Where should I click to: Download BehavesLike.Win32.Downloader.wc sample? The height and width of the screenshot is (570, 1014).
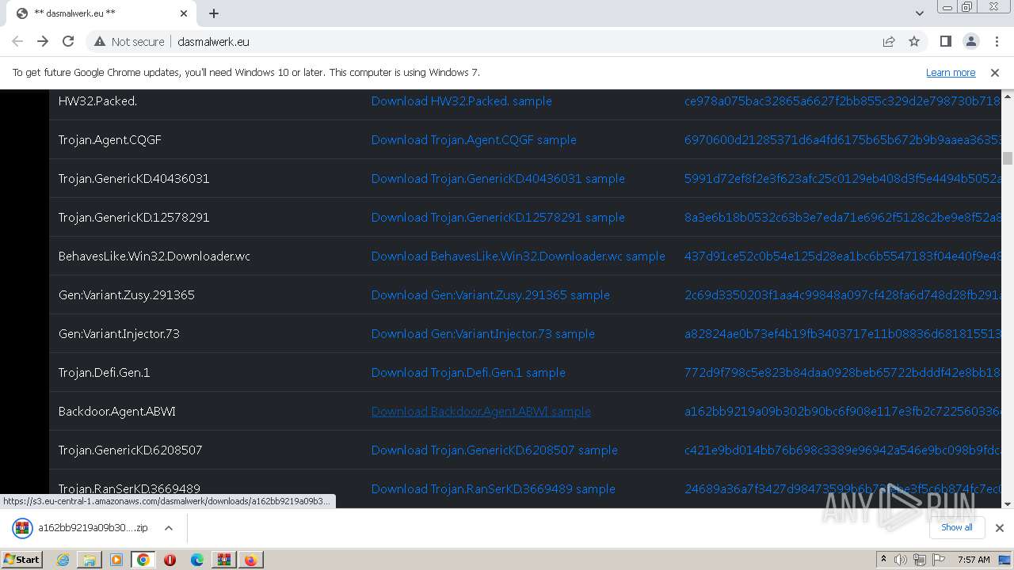[x=518, y=256]
